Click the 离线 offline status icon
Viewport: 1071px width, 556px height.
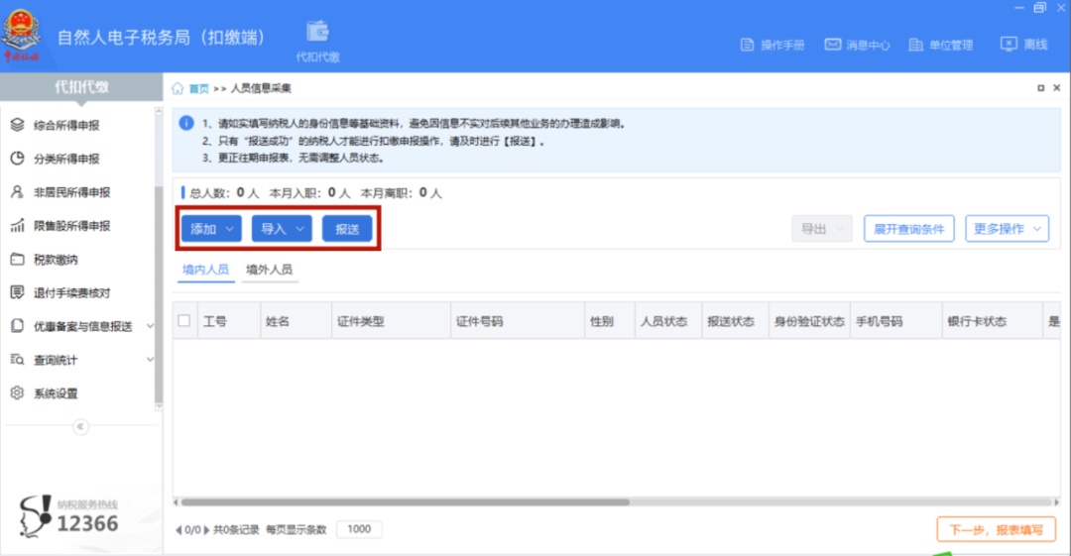[x=1009, y=44]
